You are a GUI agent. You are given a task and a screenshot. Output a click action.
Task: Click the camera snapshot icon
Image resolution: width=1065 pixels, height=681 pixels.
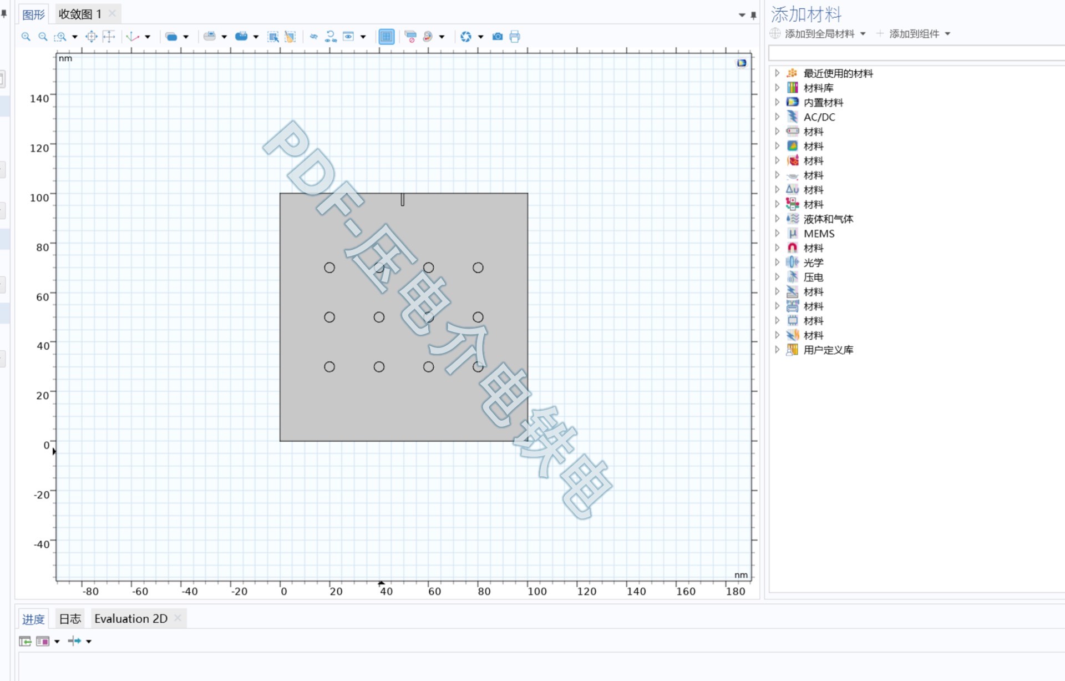point(498,37)
